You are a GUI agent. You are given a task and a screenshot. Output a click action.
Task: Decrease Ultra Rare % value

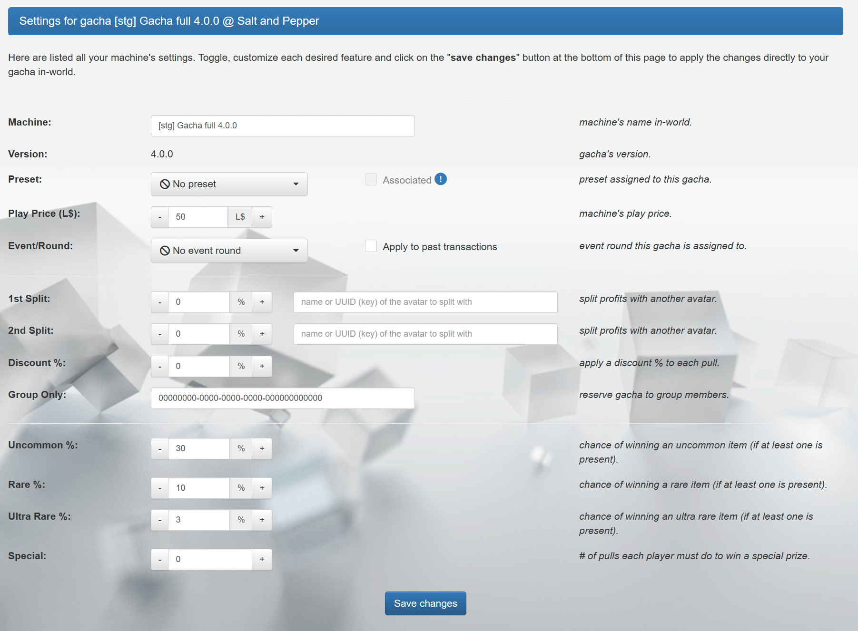(160, 520)
